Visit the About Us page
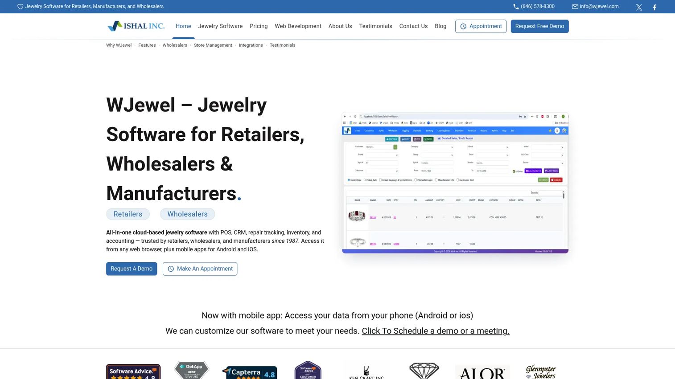This screenshot has width=675, height=379. coord(340,26)
